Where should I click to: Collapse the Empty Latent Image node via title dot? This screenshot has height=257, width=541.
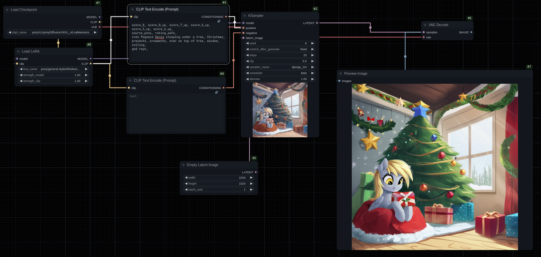pos(183,165)
